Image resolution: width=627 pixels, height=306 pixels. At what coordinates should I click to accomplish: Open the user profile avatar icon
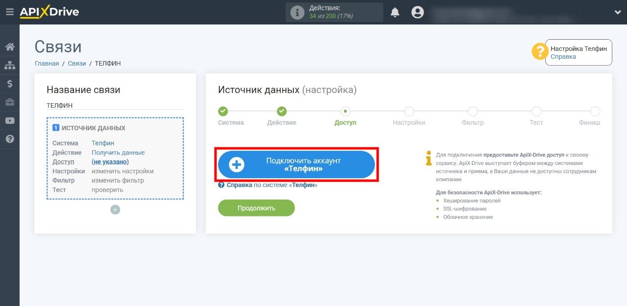[417, 12]
